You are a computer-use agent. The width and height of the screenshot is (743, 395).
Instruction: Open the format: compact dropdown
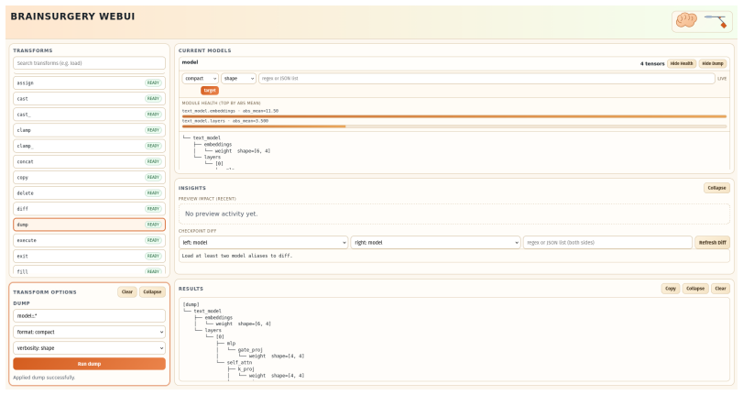89,332
